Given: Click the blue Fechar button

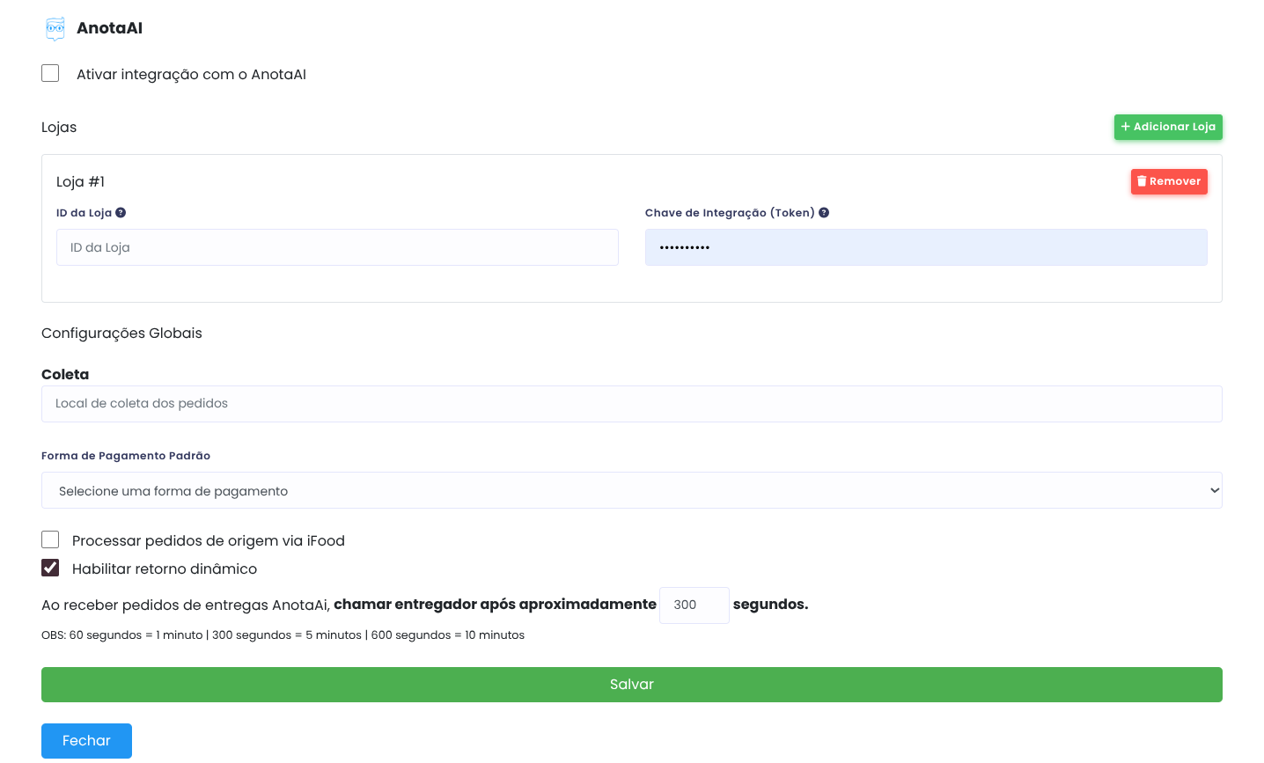Looking at the screenshot, I should (x=86, y=741).
